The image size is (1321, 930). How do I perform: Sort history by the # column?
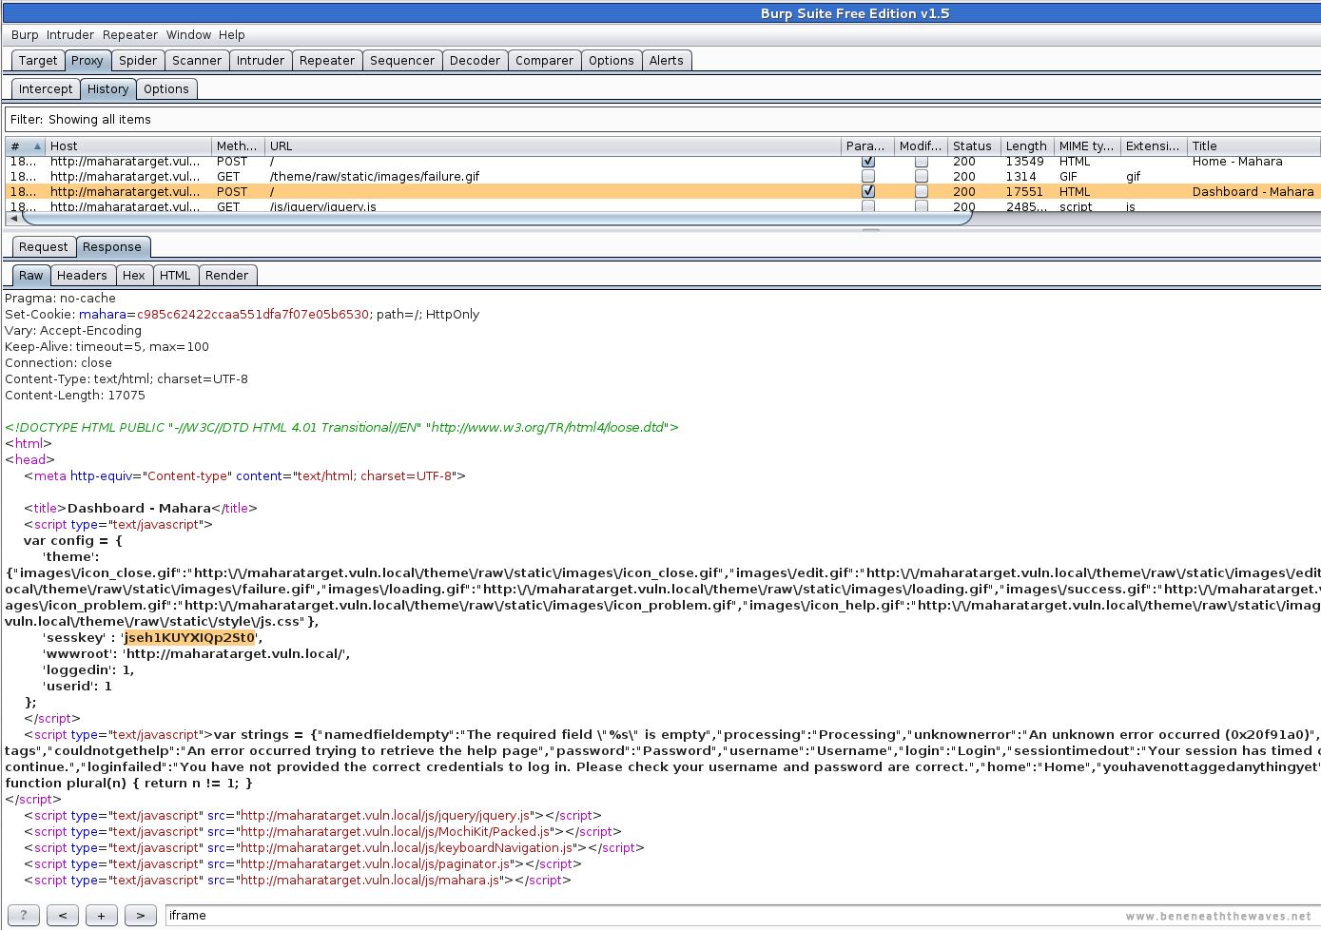coord(26,145)
